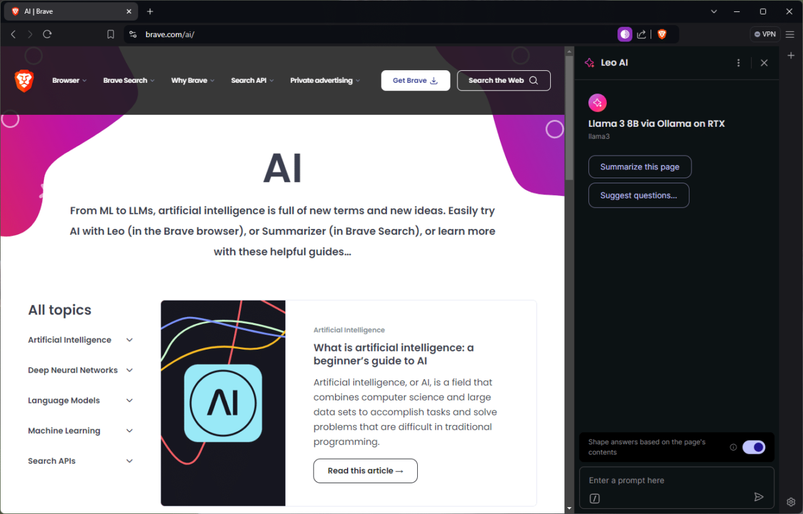Send the prompt using the send arrow icon
803x514 pixels.
pos(758,496)
